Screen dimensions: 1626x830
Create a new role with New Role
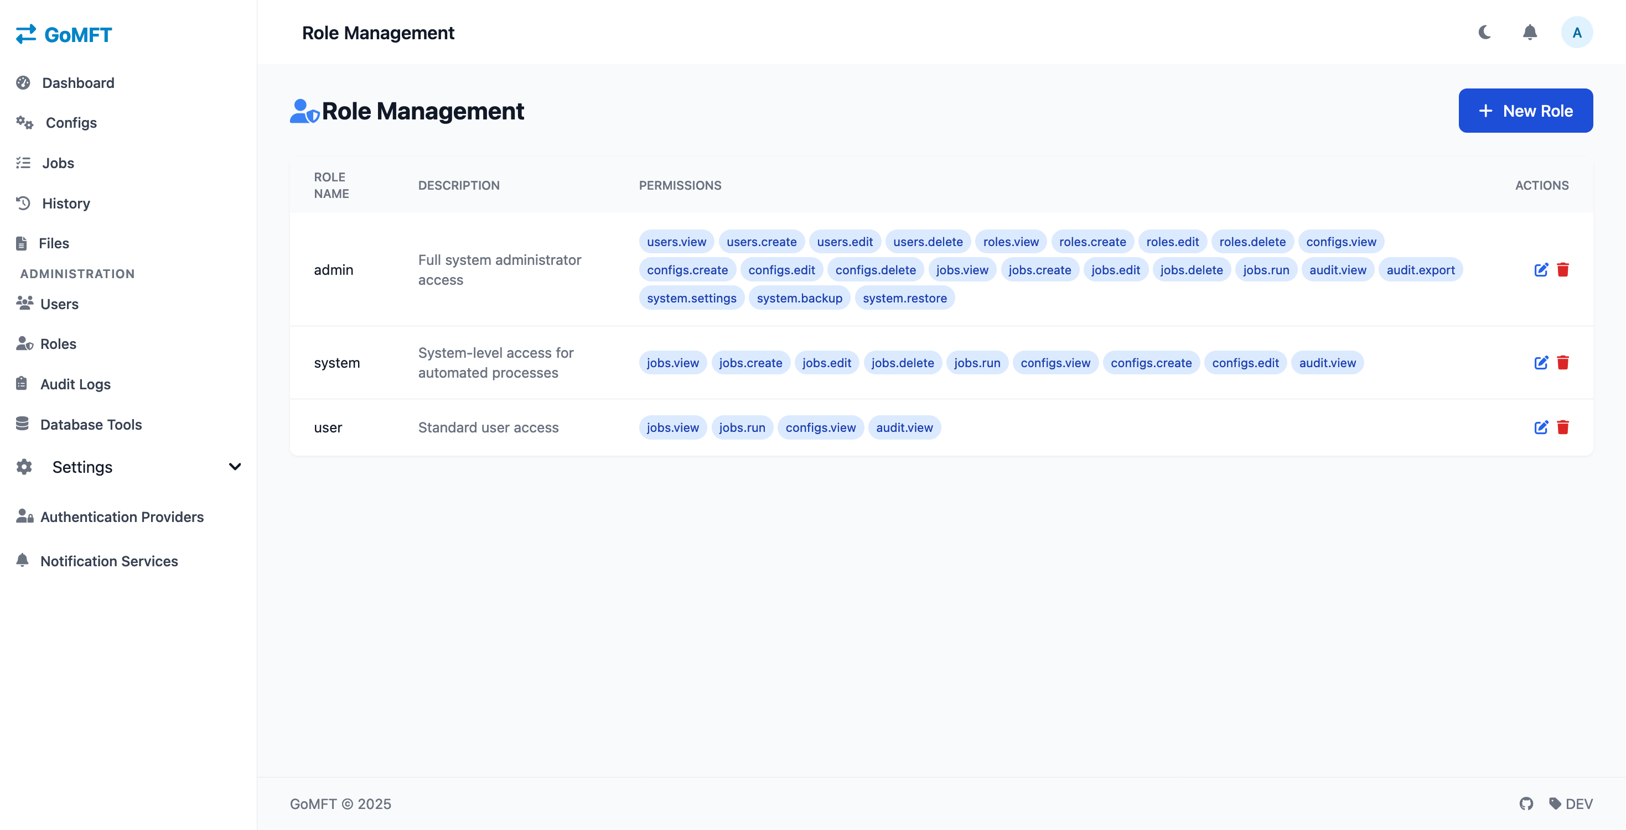tap(1525, 111)
